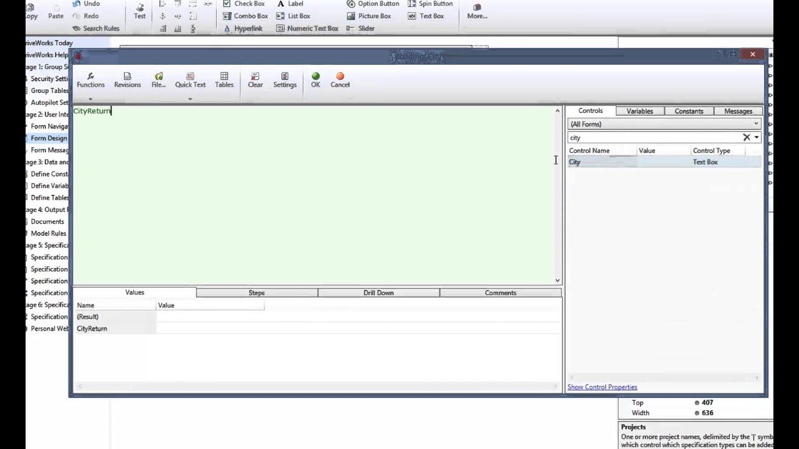The height and width of the screenshot is (449, 799).
Task: Close the rule builder dialog
Action: [x=752, y=54]
